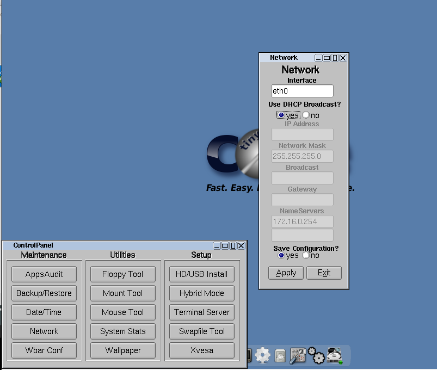
Task: Open the Apps browser safe icon in the dock
Action: [x=279, y=355]
